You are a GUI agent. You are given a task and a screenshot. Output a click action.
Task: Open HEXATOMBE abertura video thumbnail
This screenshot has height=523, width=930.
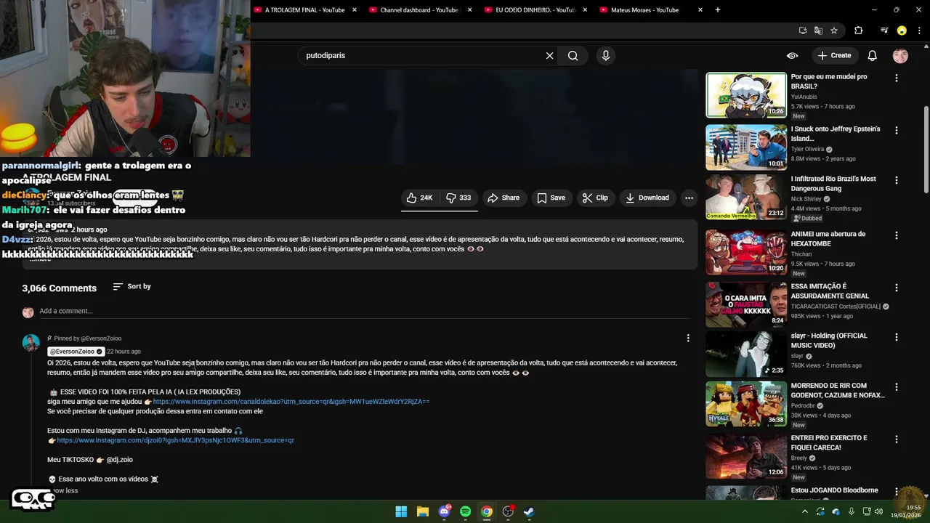pyautogui.click(x=746, y=252)
